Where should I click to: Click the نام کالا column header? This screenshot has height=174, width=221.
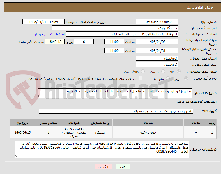pyautogui.click(x=148, y=123)
